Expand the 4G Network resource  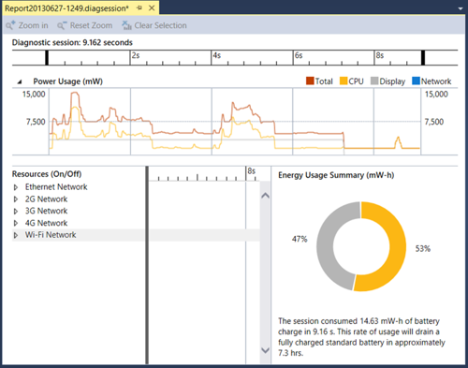click(x=16, y=223)
